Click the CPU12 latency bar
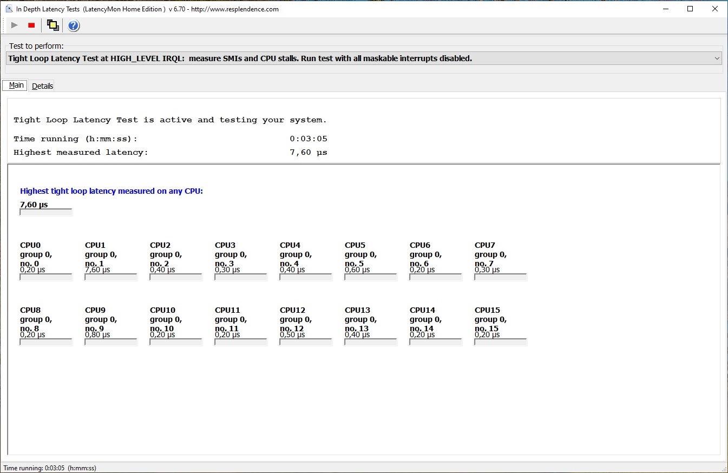The image size is (728, 473). click(x=306, y=342)
